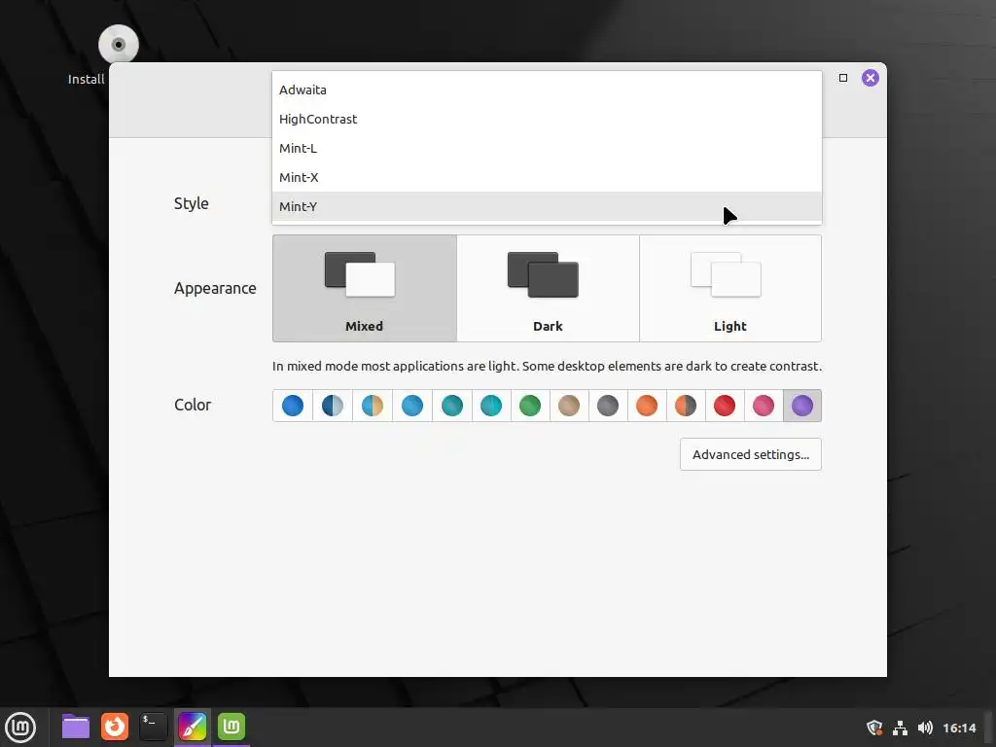
Task: Choose the solid orange accent color
Action: (647, 406)
